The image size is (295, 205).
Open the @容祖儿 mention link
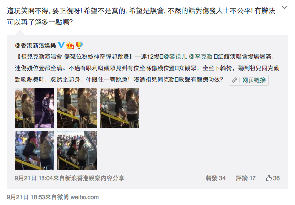coord(175,57)
